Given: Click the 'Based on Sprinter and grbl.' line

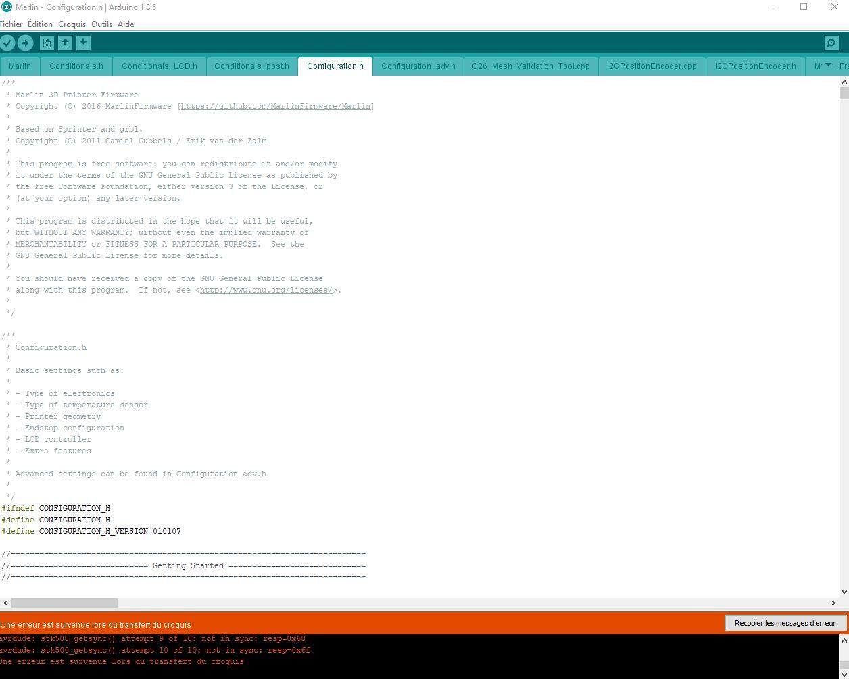Looking at the screenshot, I should click(74, 129).
